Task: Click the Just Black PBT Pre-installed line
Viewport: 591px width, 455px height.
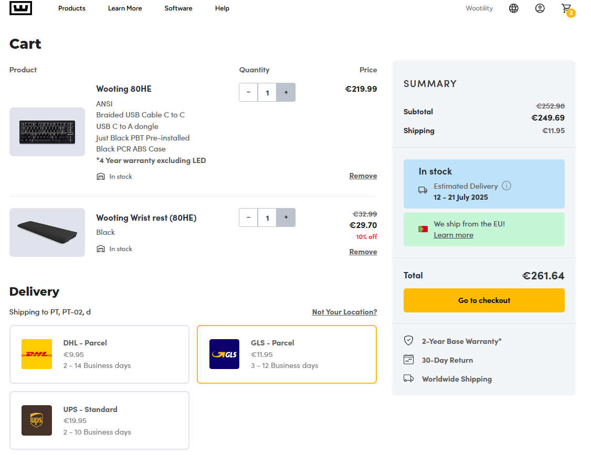Action: (143, 138)
